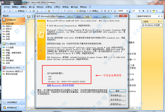Screen dimensions: 165x112
Task: Close the 关于 Microsoft Office OneNote dialog
Action: point(123,16)
